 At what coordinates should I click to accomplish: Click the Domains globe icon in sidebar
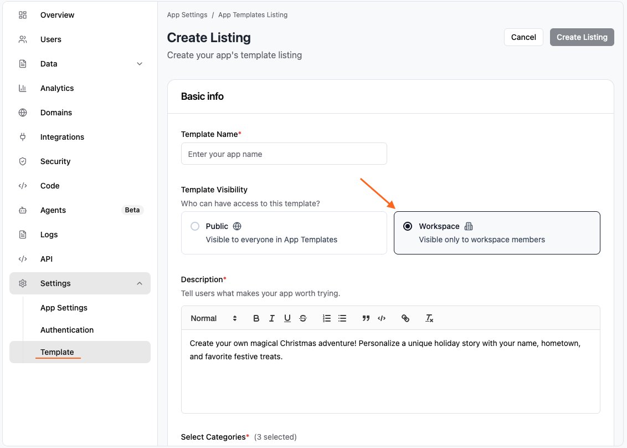(23, 113)
